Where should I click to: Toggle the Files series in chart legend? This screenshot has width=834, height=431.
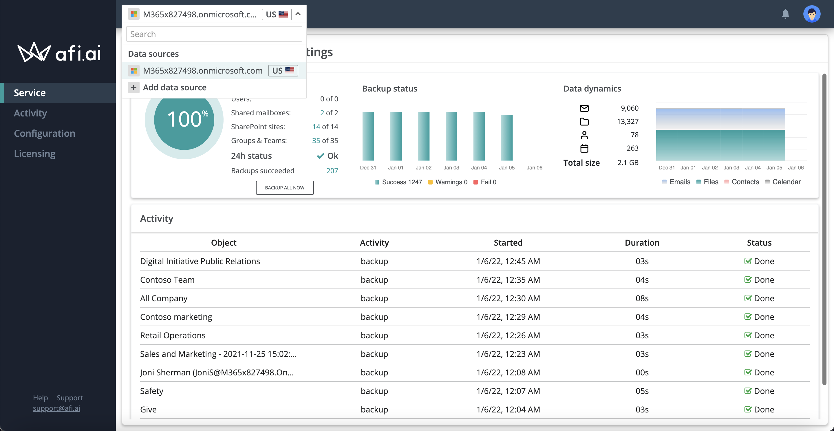click(x=707, y=182)
